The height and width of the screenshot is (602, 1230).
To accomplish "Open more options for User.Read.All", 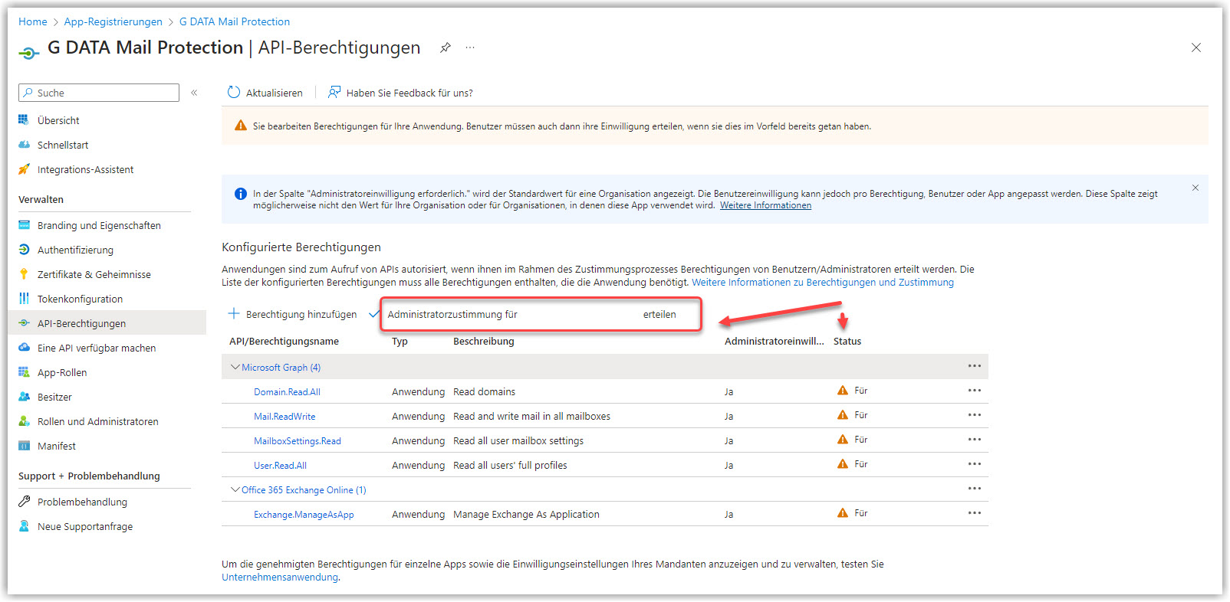I will (x=975, y=464).
